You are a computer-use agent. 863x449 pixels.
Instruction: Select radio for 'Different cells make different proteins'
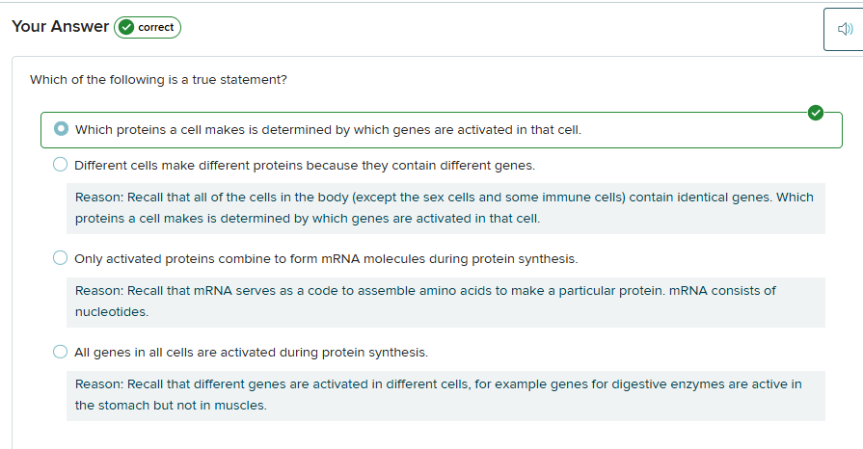point(60,165)
